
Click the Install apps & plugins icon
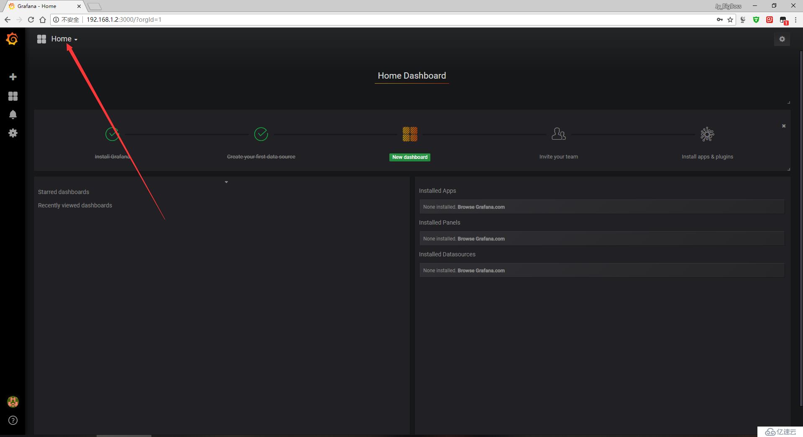tap(707, 134)
